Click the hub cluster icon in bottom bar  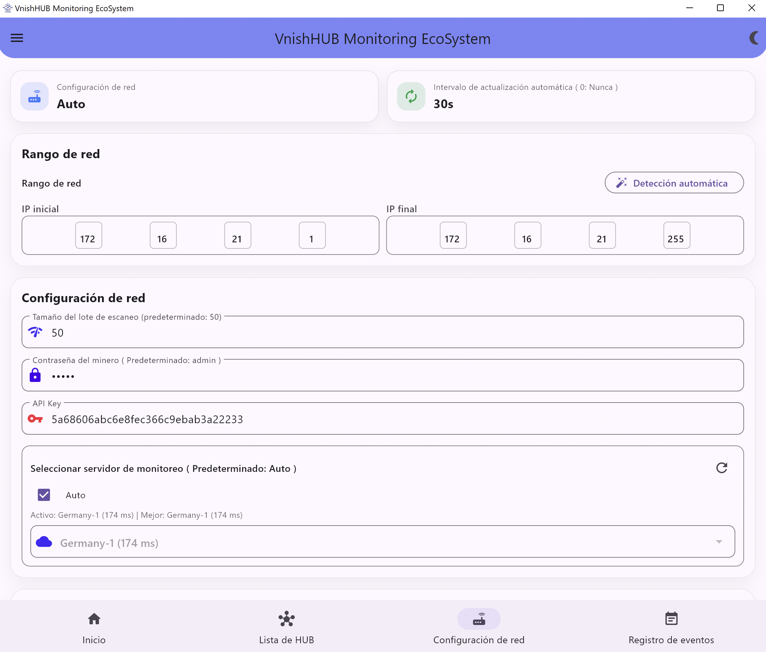click(x=287, y=619)
